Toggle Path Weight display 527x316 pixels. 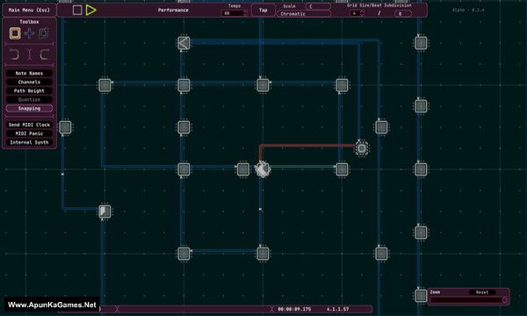(29, 90)
